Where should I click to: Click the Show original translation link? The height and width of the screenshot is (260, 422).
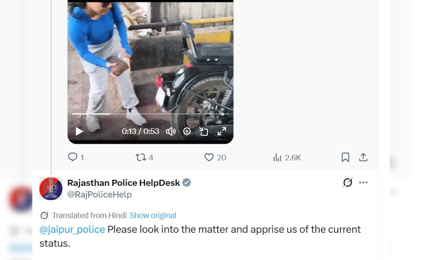pyautogui.click(x=153, y=215)
